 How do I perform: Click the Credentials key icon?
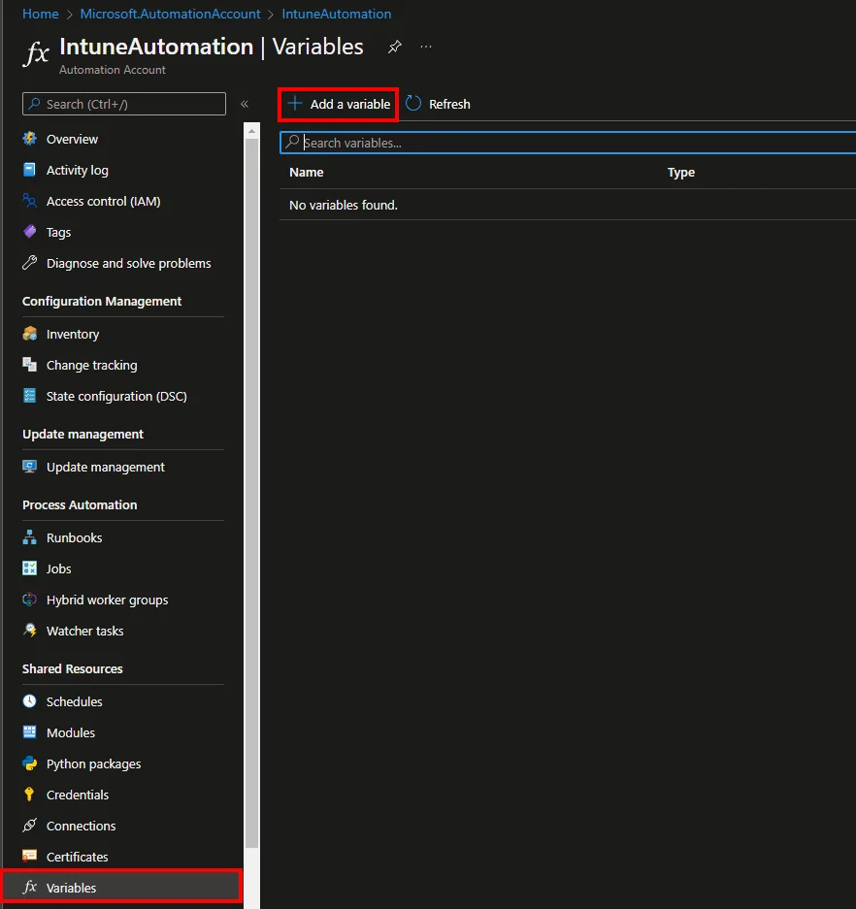coord(29,795)
